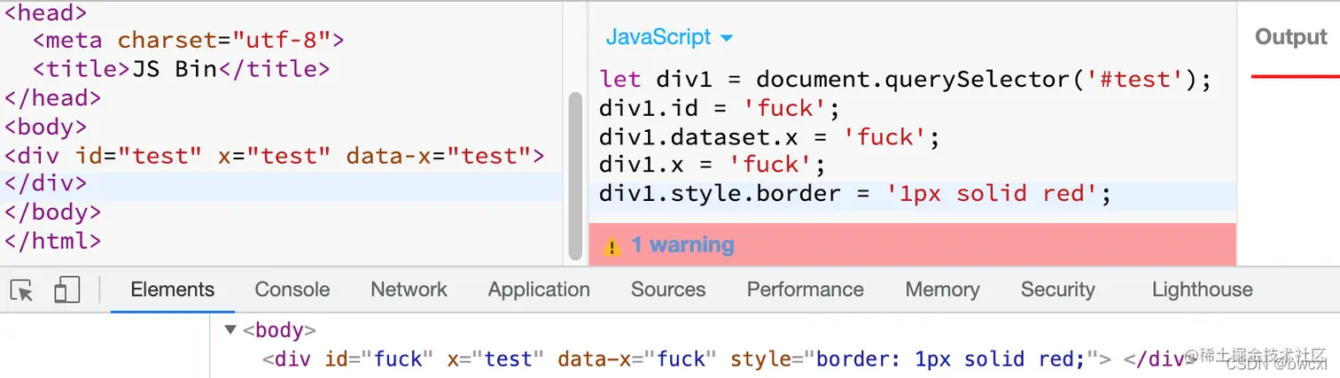Open the Application tab
The image size is (1340, 378).
[539, 289]
